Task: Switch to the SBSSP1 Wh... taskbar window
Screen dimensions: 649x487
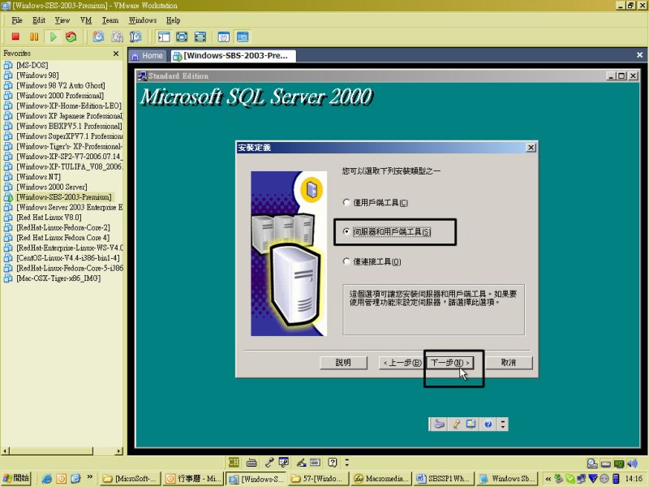Action: tap(443, 479)
